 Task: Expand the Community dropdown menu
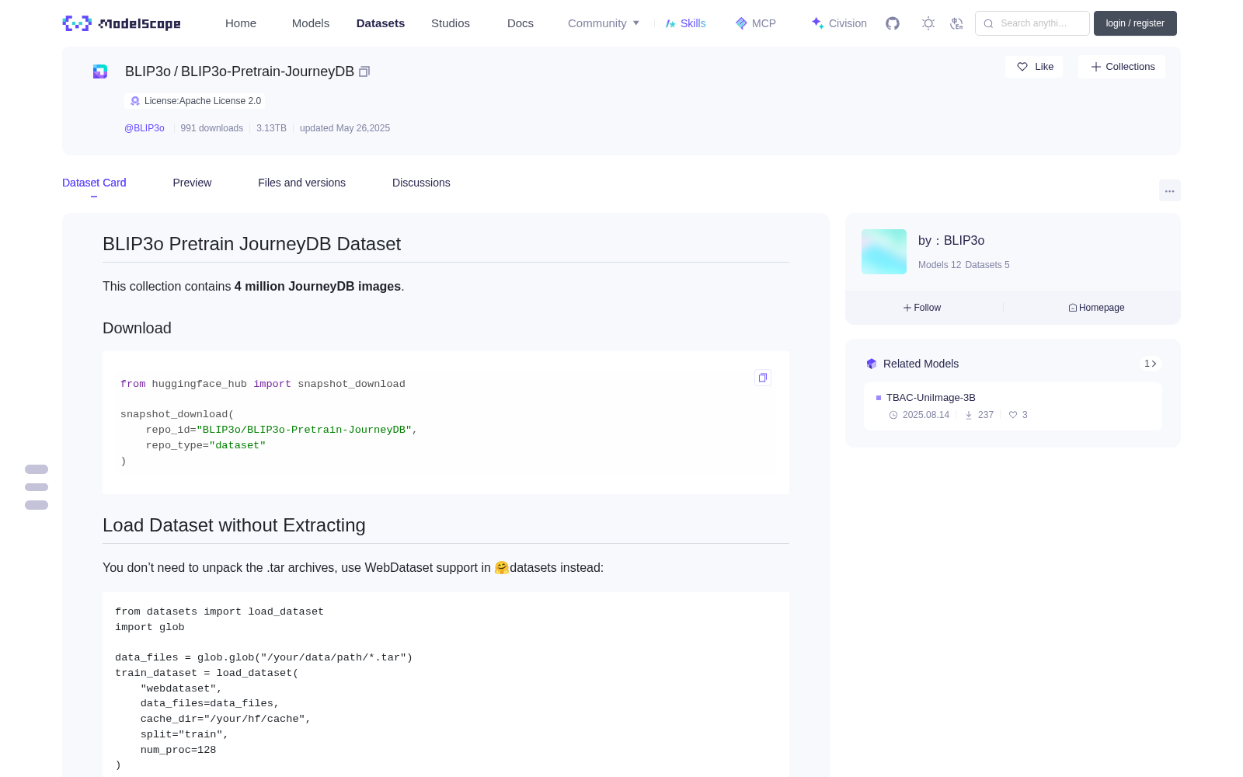coord(604,23)
